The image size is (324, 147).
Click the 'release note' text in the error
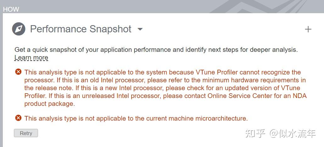[52, 88]
